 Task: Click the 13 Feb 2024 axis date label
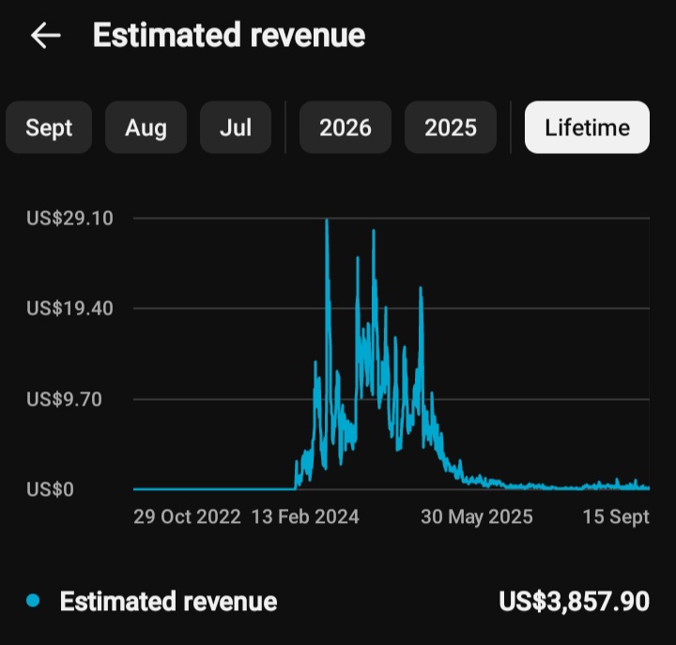pyautogui.click(x=305, y=516)
